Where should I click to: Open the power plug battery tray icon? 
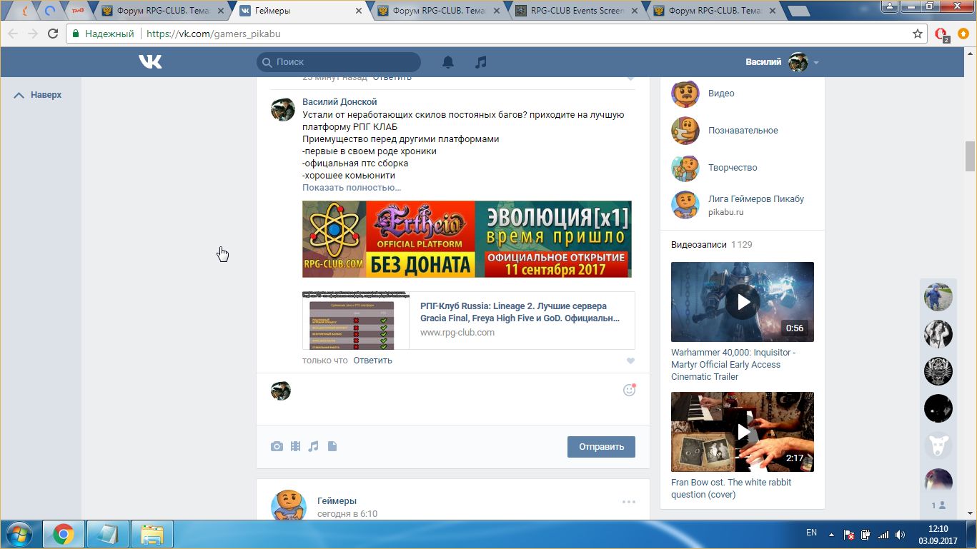[866, 534]
